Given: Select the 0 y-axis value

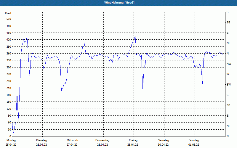Looking at the screenshot, I should pos(10,136).
